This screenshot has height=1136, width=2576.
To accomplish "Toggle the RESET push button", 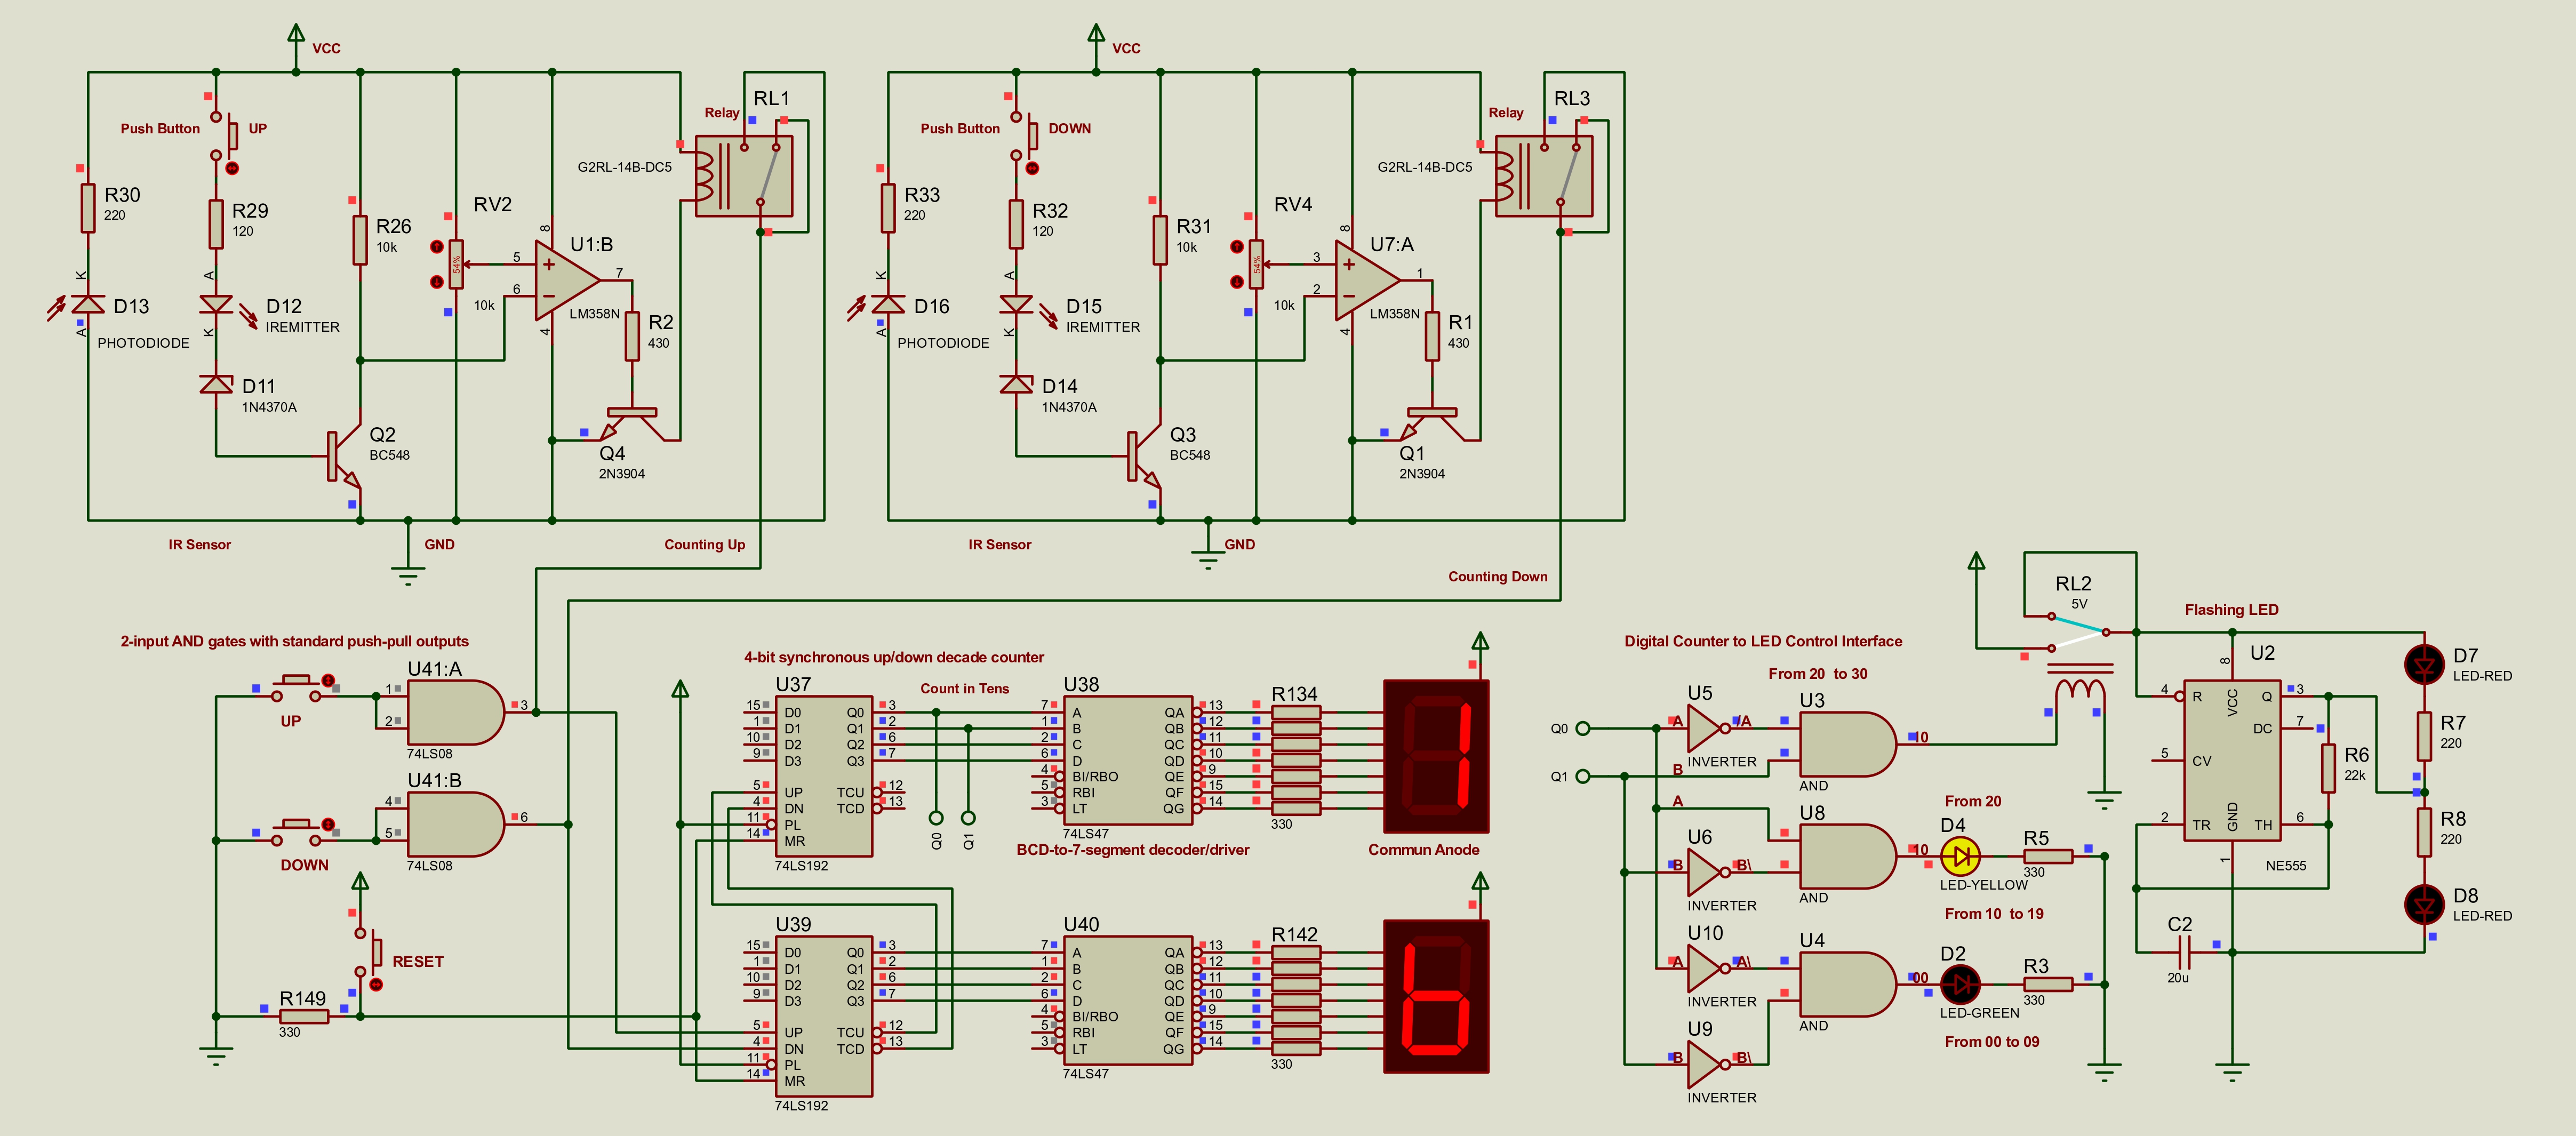I will (368, 952).
